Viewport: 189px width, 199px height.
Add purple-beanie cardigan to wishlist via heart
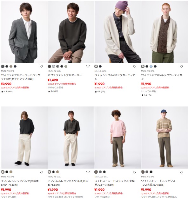(135, 66)
